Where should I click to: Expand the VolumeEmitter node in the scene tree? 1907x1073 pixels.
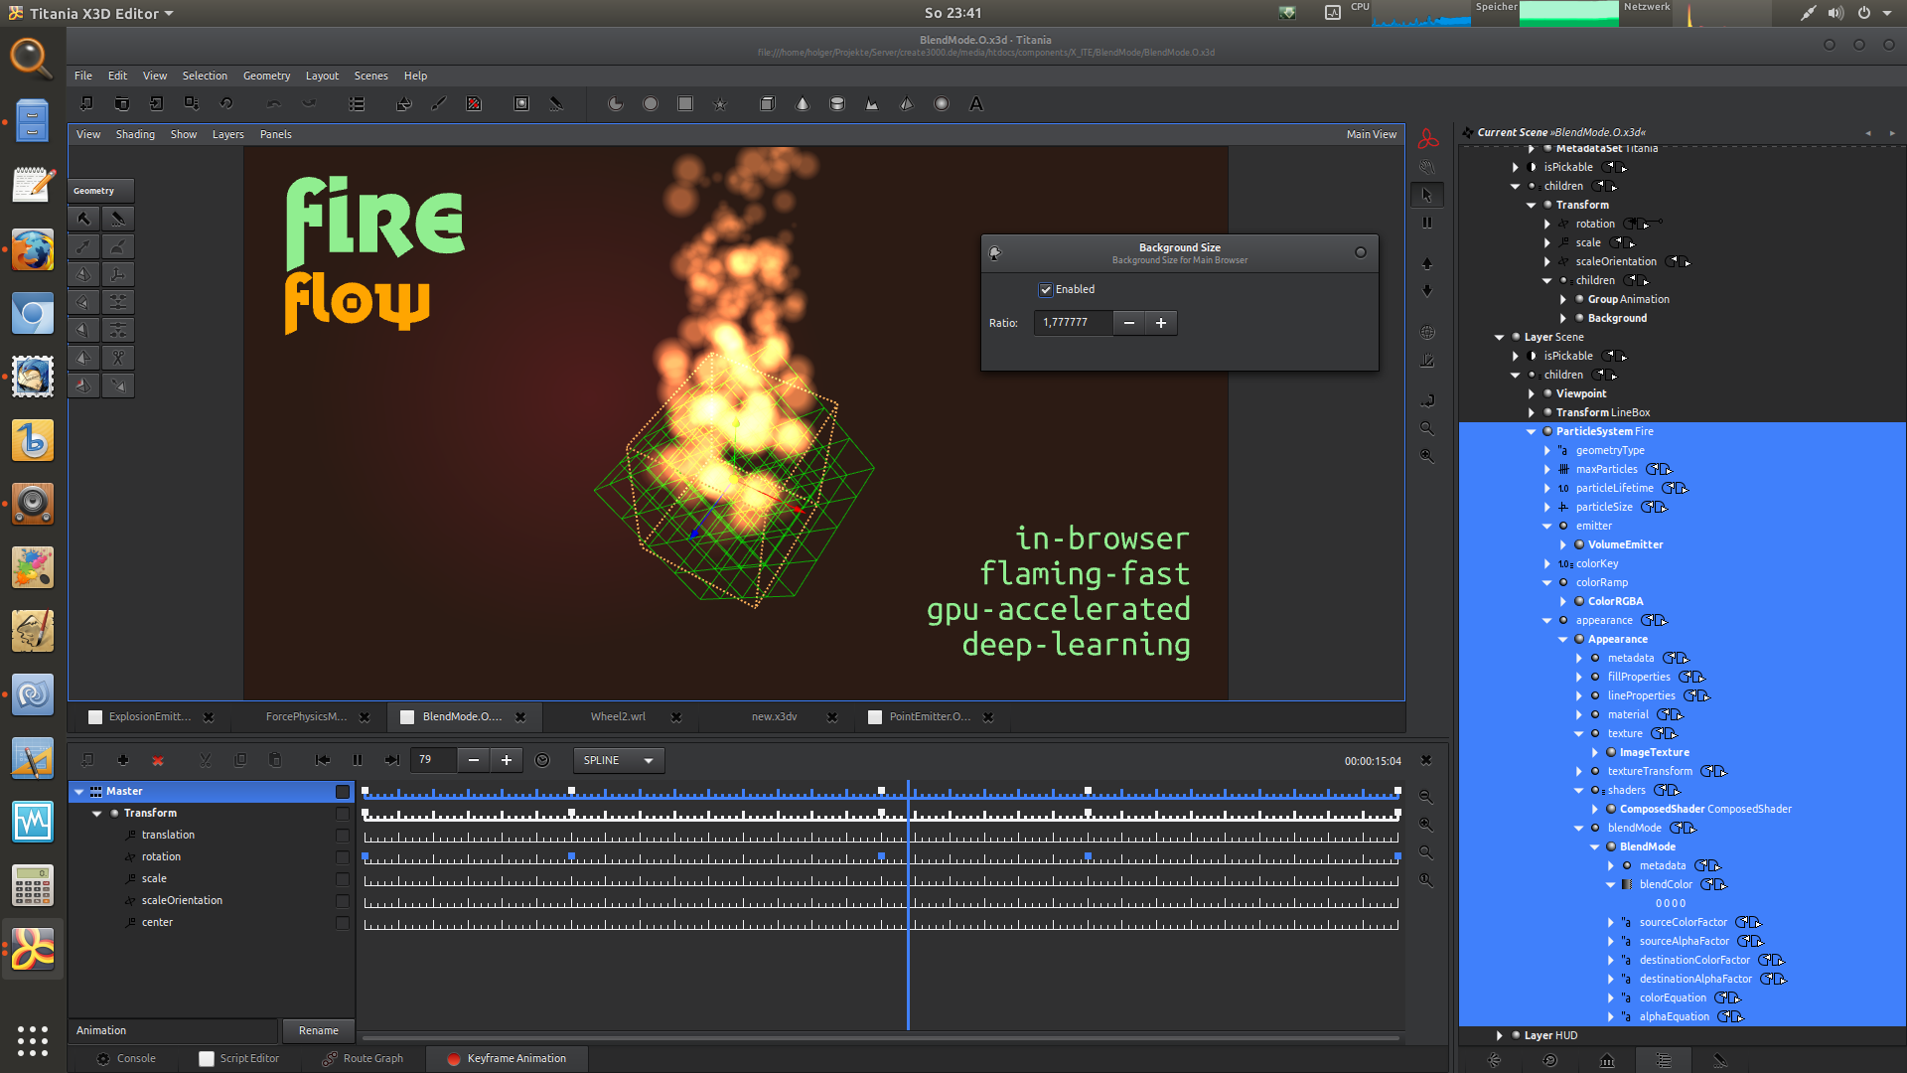coord(1564,544)
